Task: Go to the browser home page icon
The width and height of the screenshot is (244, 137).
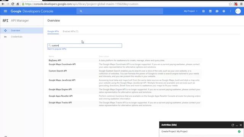Action: pos(18,4)
